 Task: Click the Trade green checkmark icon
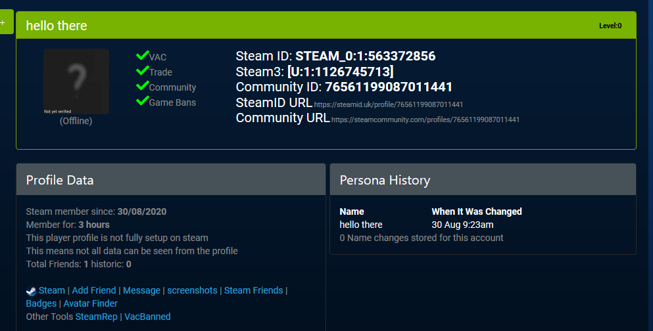143,71
